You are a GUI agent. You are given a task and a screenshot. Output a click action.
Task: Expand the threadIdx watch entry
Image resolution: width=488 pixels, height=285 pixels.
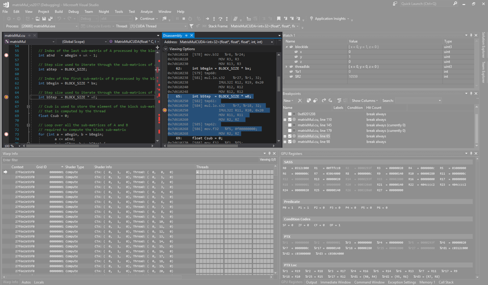point(287,66)
